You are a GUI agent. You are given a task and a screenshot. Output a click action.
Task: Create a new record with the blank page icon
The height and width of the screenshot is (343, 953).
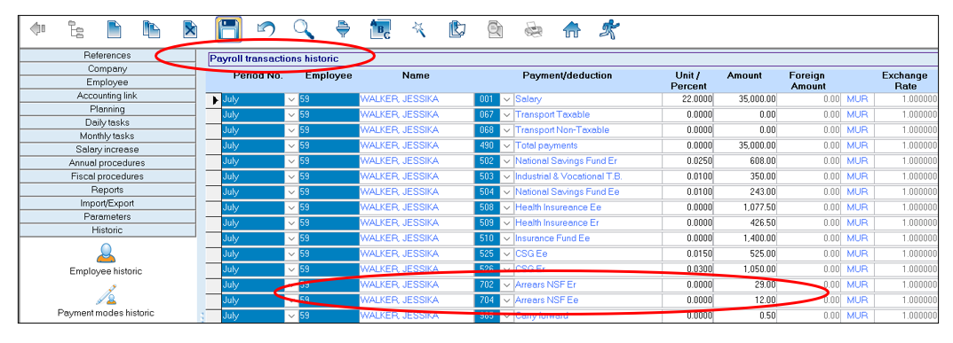(115, 29)
